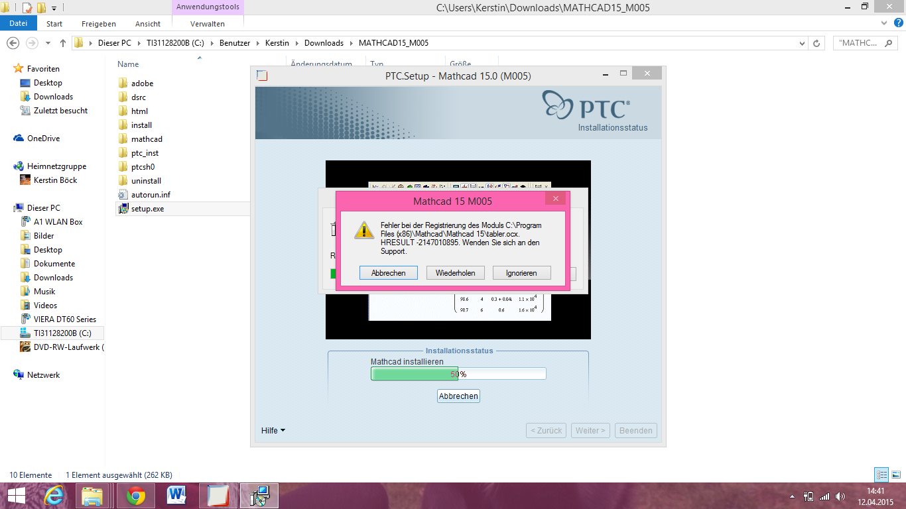
Task: Open Dokumente under Dieser PC
Action: coord(54,264)
